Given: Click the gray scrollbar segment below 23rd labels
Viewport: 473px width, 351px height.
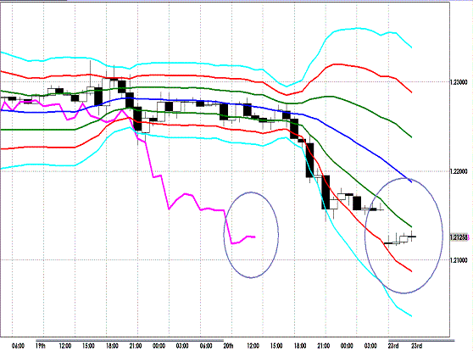Looking at the screenshot, I should pyautogui.click(x=421, y=341).
